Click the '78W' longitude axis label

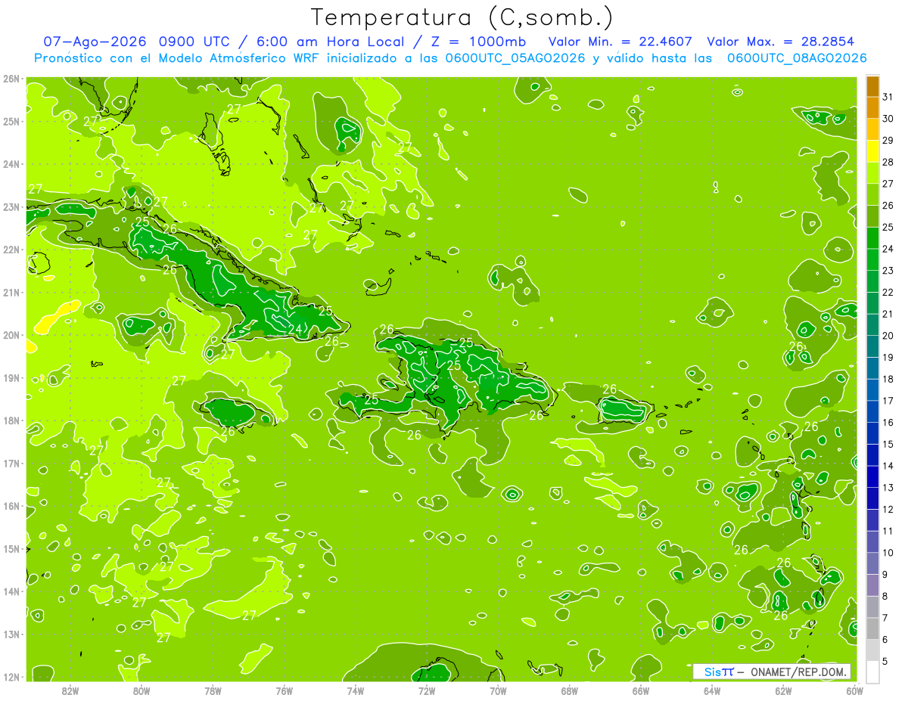(213, 690)
